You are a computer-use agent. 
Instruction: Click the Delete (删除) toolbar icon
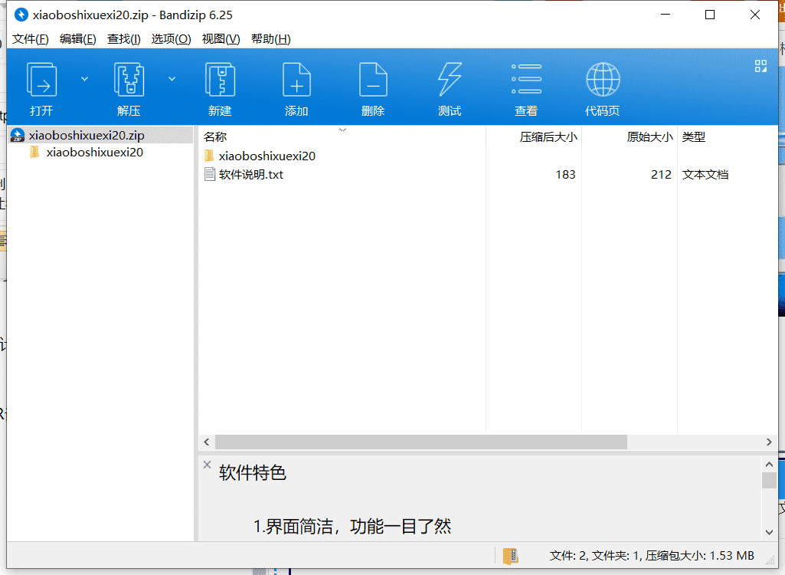coord(373,80)
